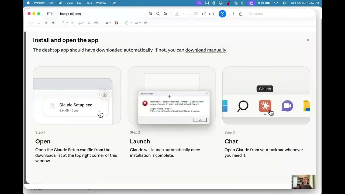Open the sidebar view dropdown
This screenshot has width=345, height=194.
point(51,14)
